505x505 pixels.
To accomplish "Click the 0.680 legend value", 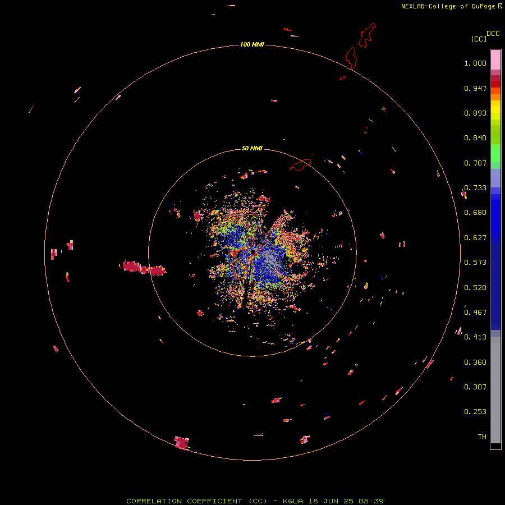I will tap(475, 213).
